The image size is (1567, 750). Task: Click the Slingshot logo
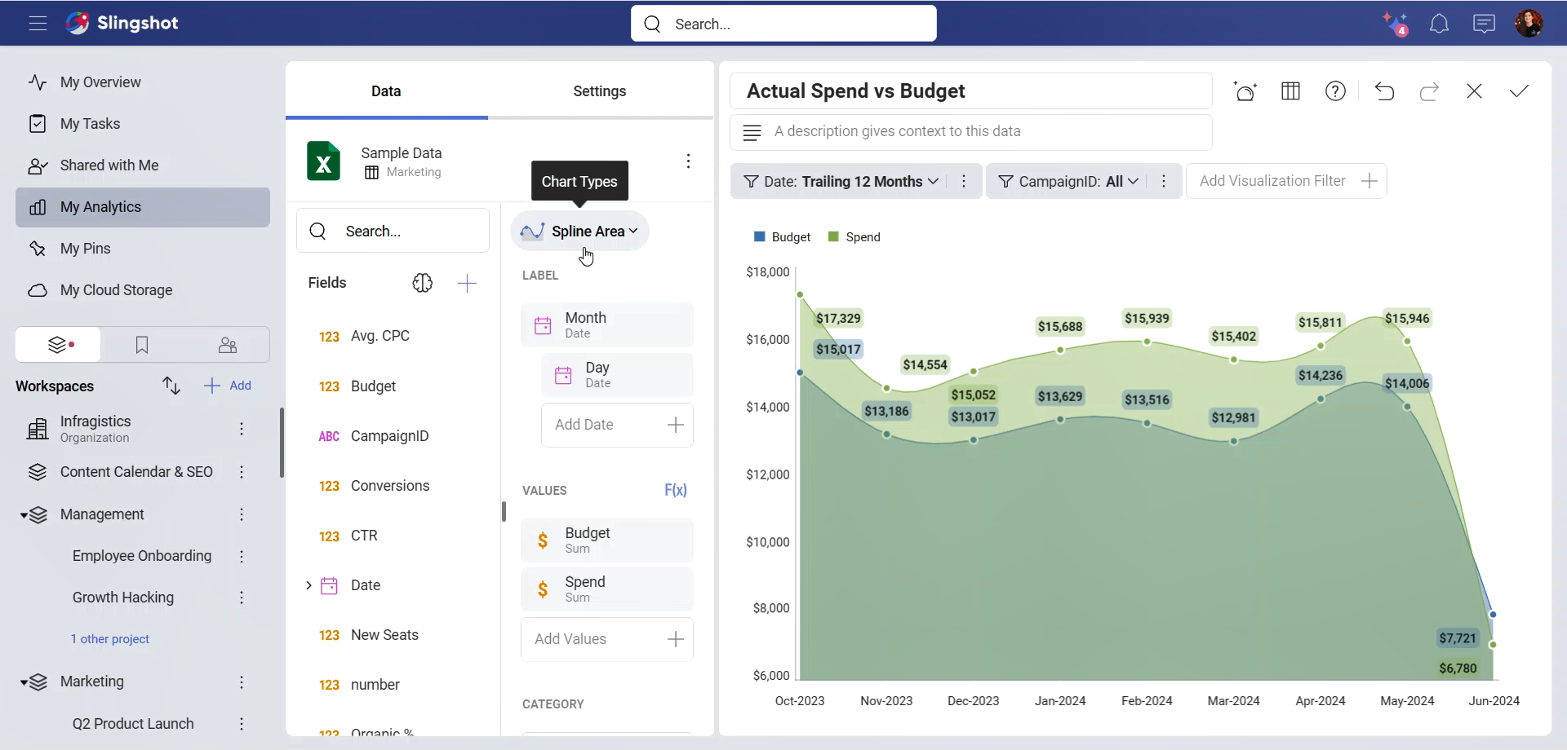point(122,23)
